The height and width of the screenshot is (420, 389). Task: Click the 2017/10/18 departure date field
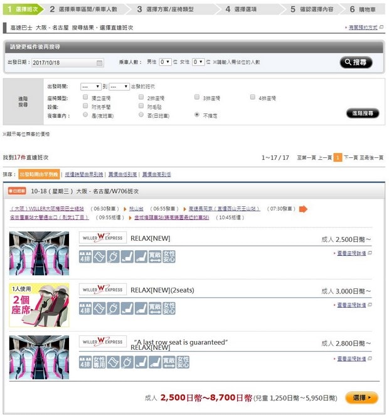pos(68,63)
